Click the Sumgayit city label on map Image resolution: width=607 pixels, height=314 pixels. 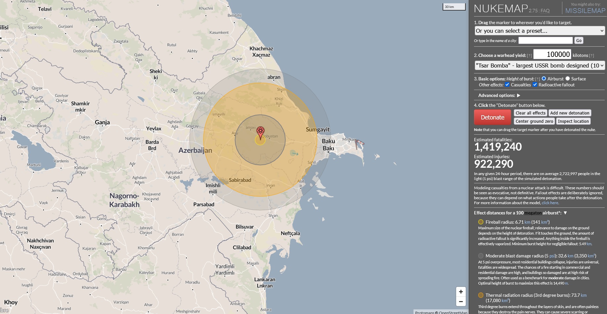(x=318, y=129)
